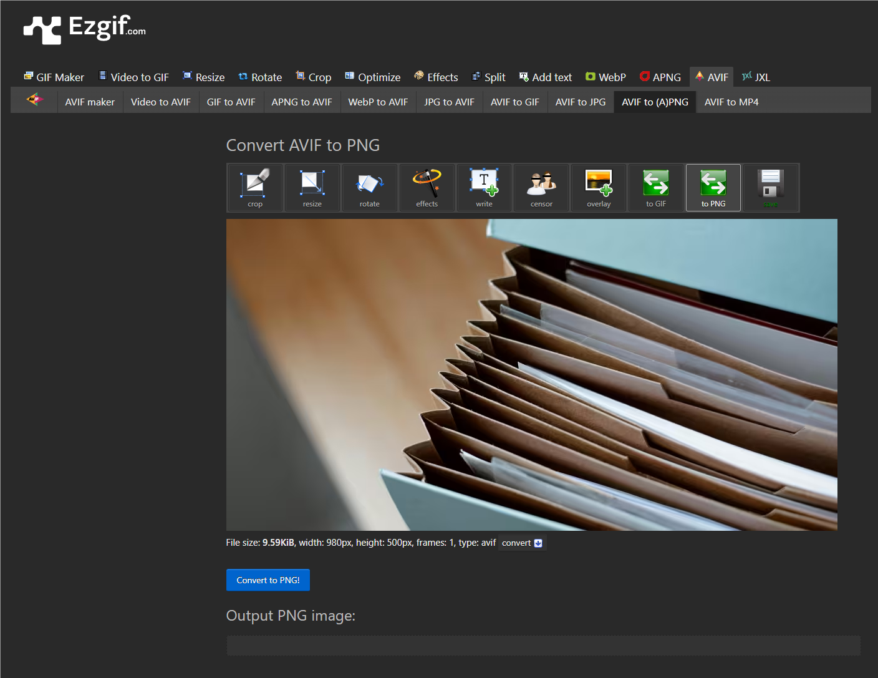Open the JXL menu item
The image size is (878, 678).
tap(756, 77)
